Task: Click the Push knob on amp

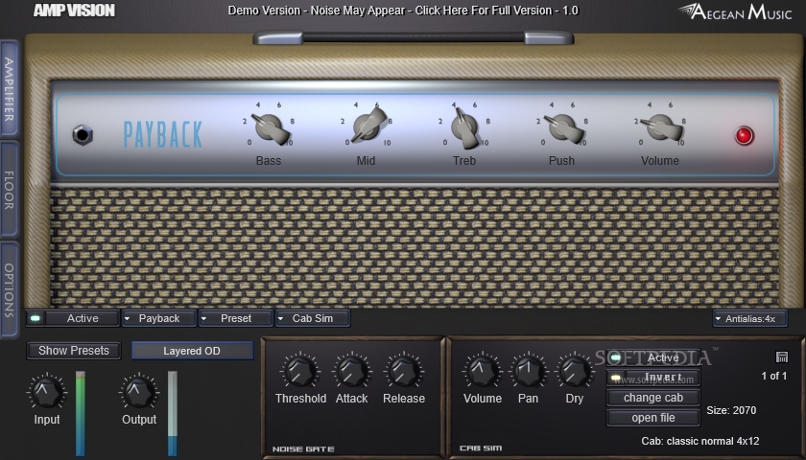Action: pyautogui.click(x=562, y=127)
